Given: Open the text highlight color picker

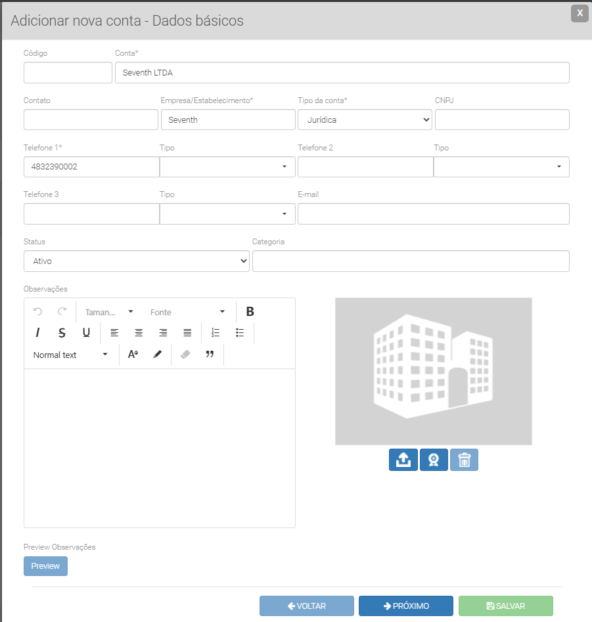Looking at the screenshot, I should click(157, 355).
